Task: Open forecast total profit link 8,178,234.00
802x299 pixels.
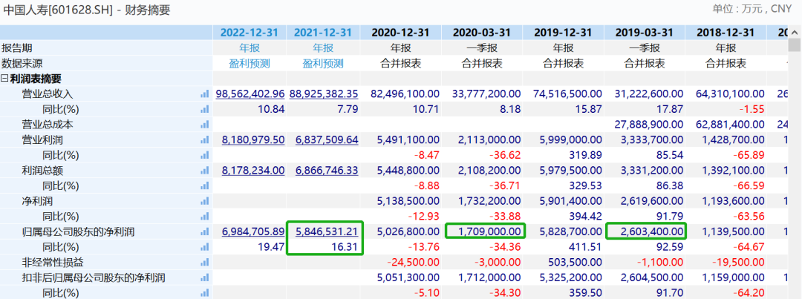Action: click(253, 171)
